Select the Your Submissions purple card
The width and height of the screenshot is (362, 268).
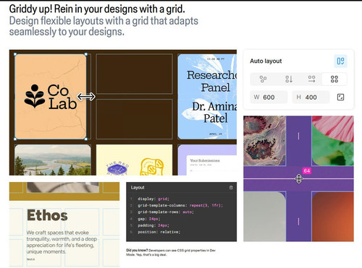pos(207,160)
